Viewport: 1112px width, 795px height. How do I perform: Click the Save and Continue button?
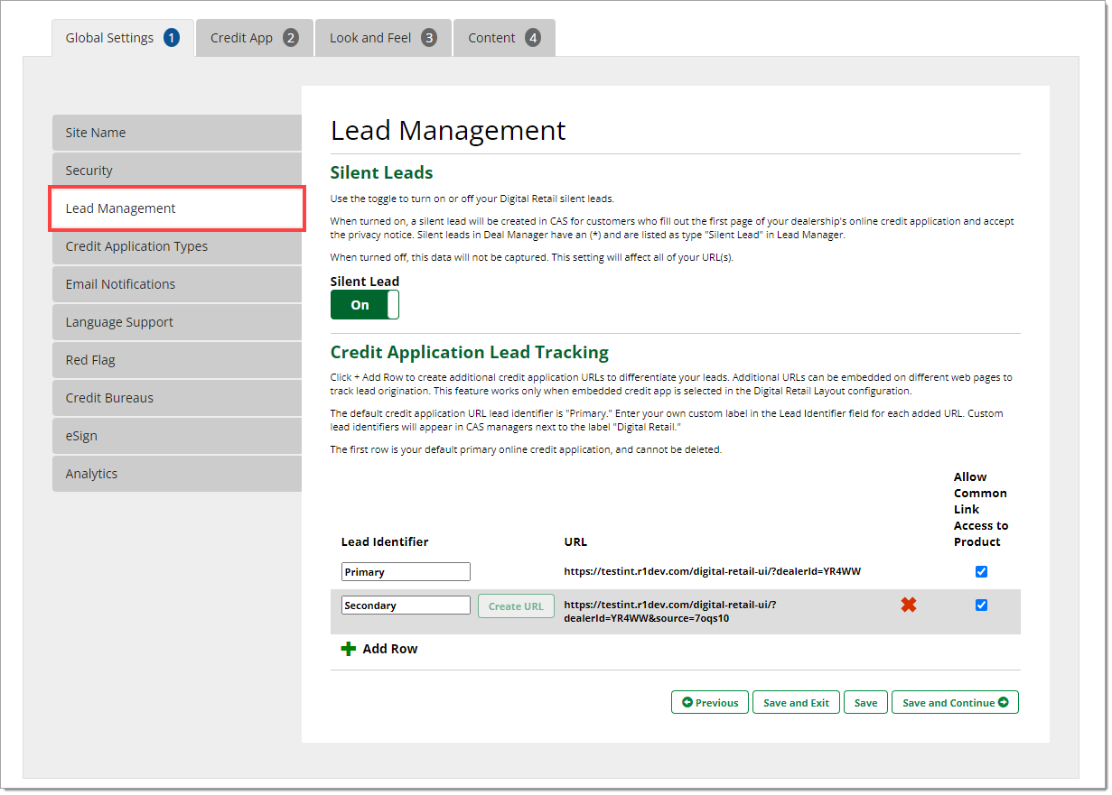pyautogui.click(x=955, y=703)
